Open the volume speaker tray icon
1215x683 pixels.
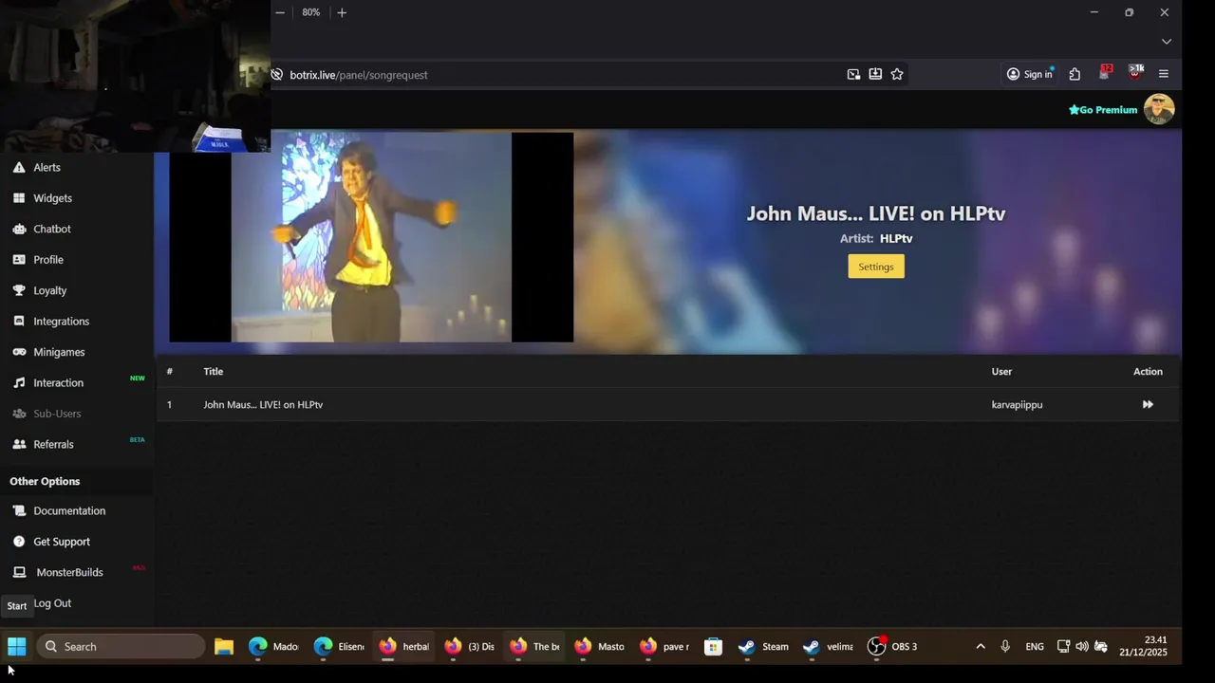pos(1082,647)
